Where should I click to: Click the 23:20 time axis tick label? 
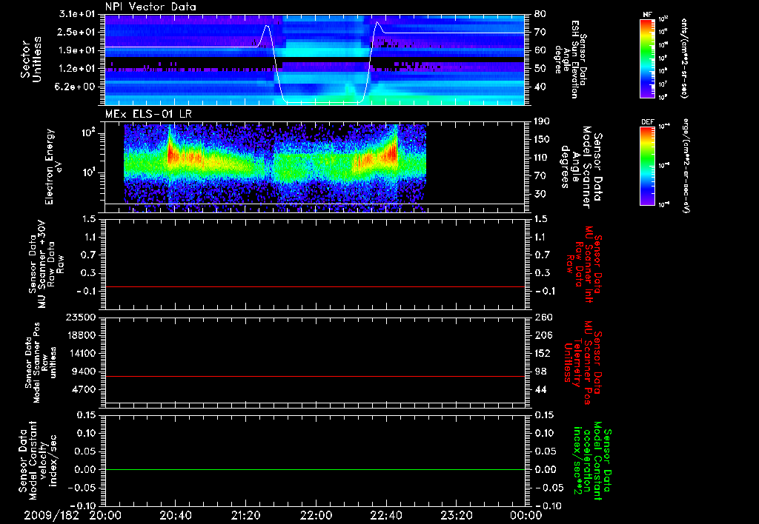pyautogui.click(x=457, y=515)
